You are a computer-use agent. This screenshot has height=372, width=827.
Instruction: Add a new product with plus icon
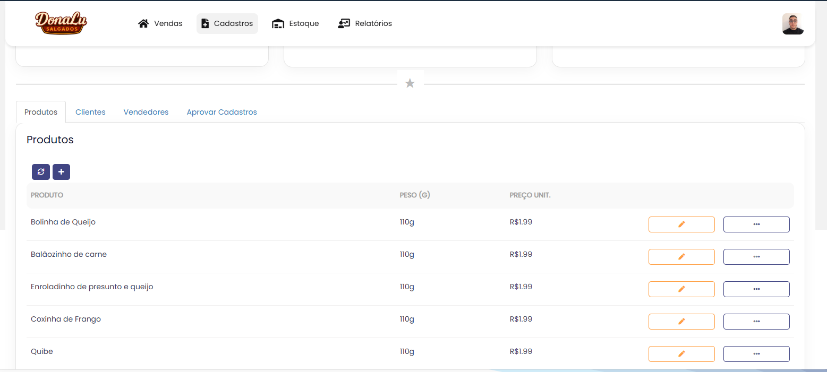61,172
